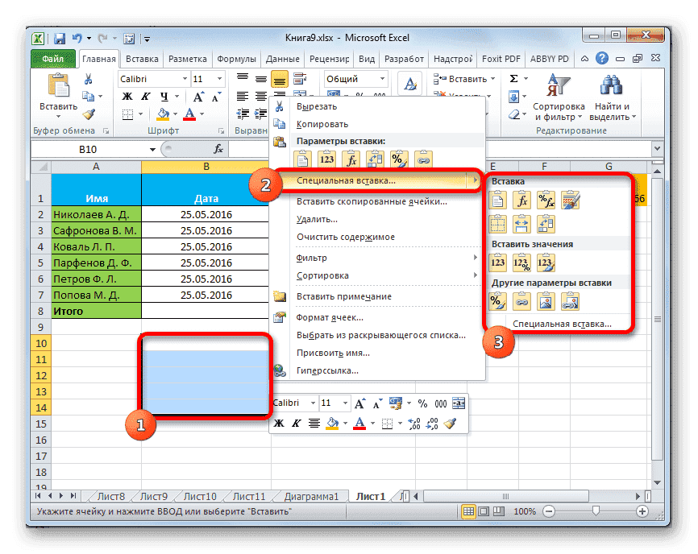Image resolution: width=698 pixels, height=554 pixels.
Task: Click the paste formulas fx icon
Action: pos(522,198)
